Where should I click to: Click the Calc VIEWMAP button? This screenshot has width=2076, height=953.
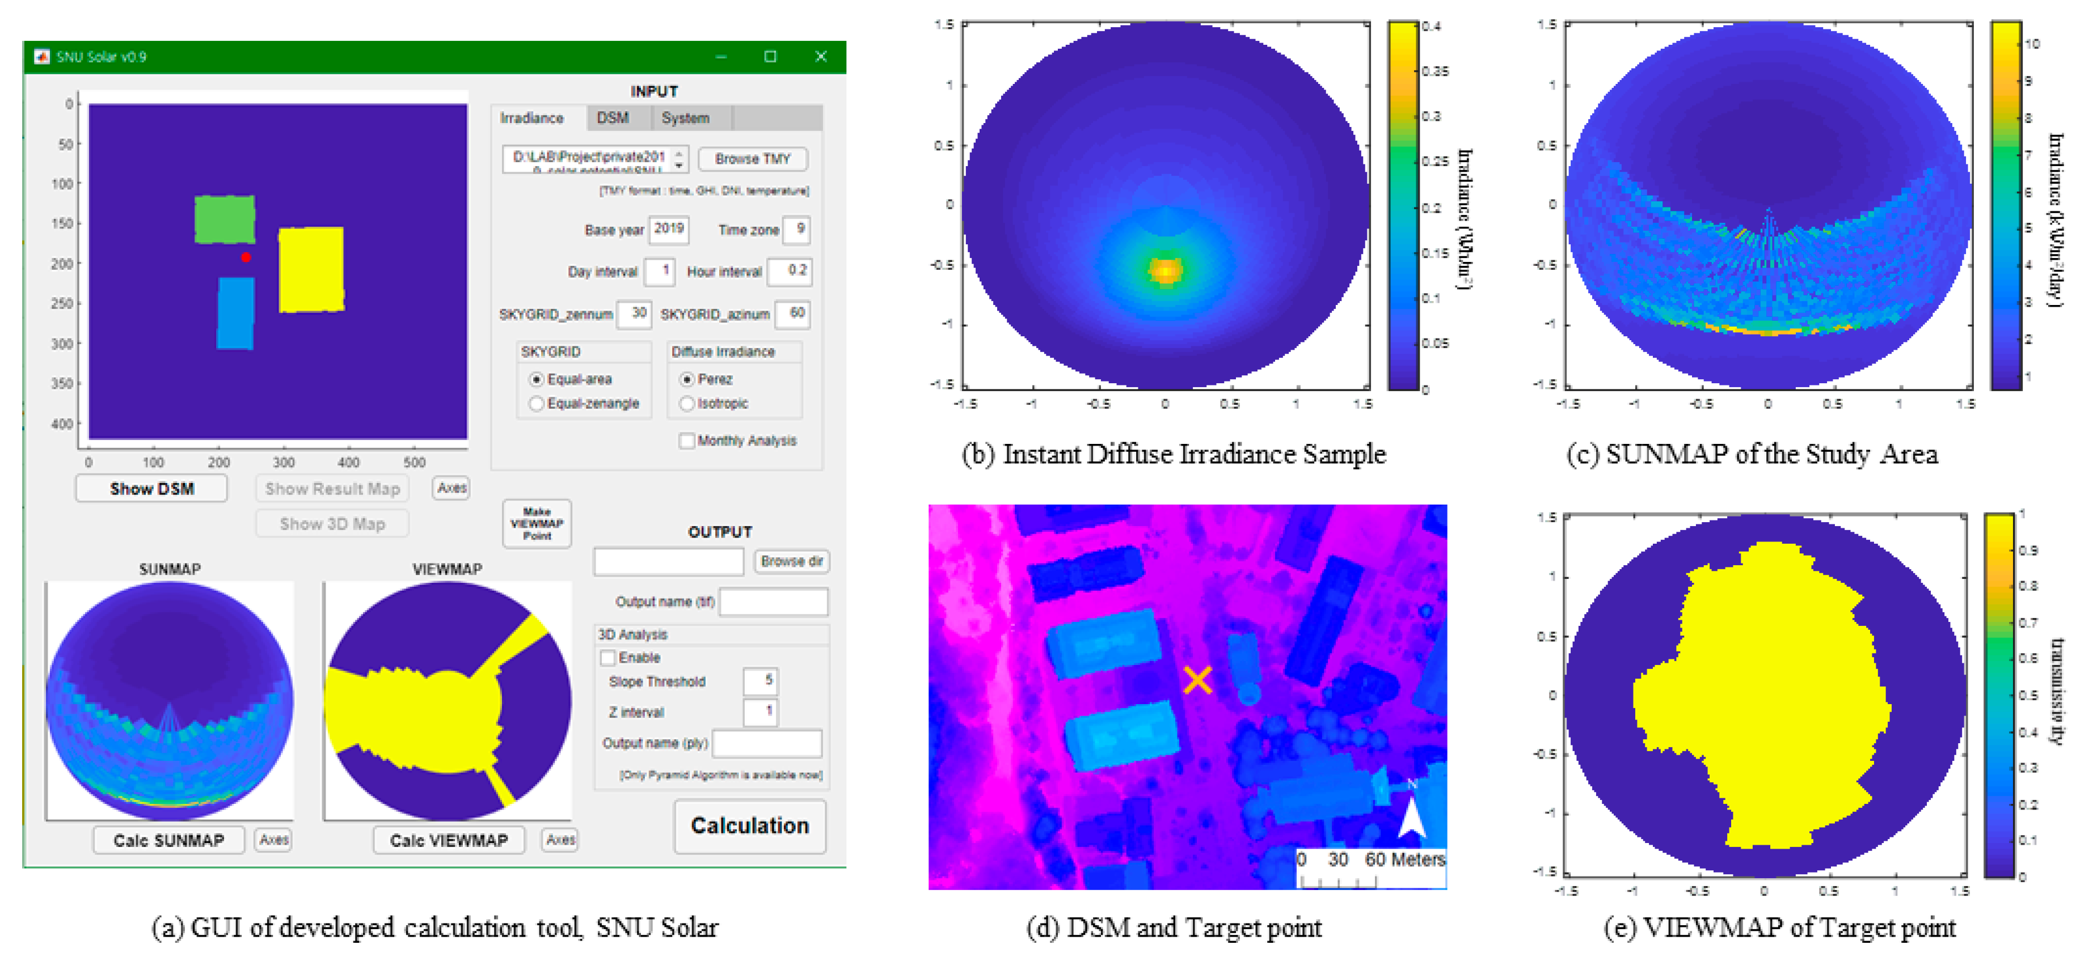point(449,840)
